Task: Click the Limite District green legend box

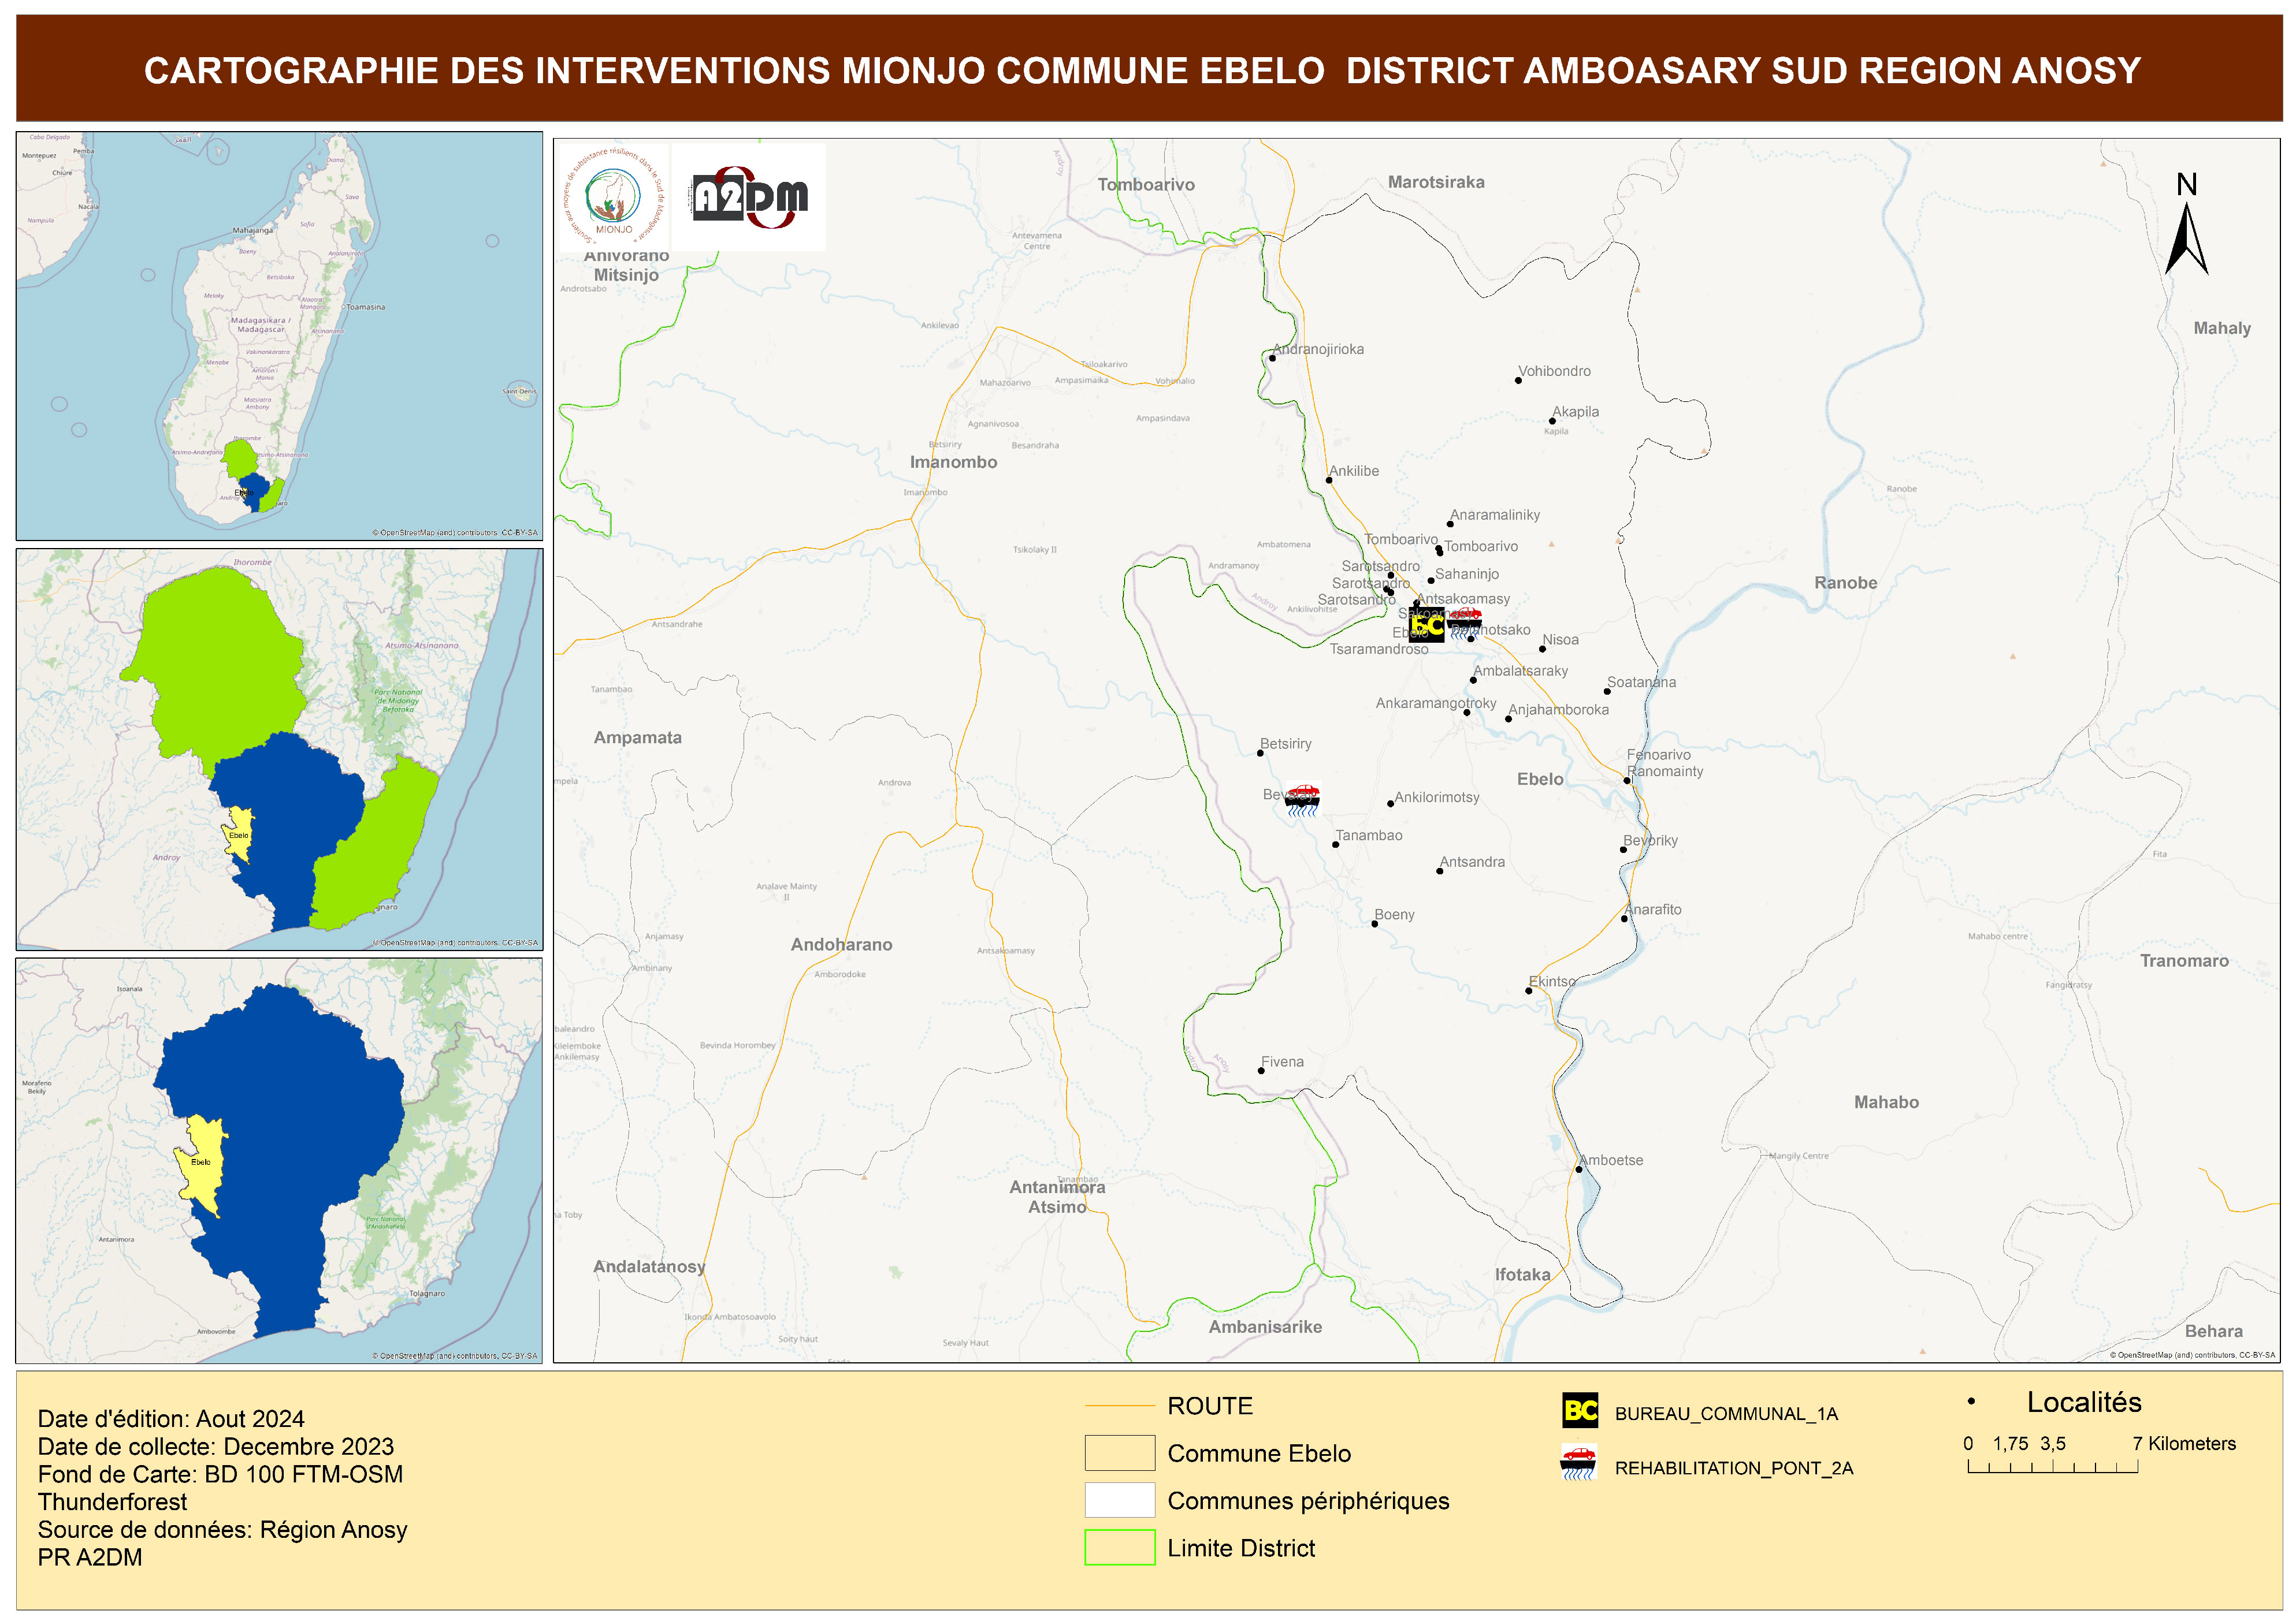Action: coord(1119,1547)
